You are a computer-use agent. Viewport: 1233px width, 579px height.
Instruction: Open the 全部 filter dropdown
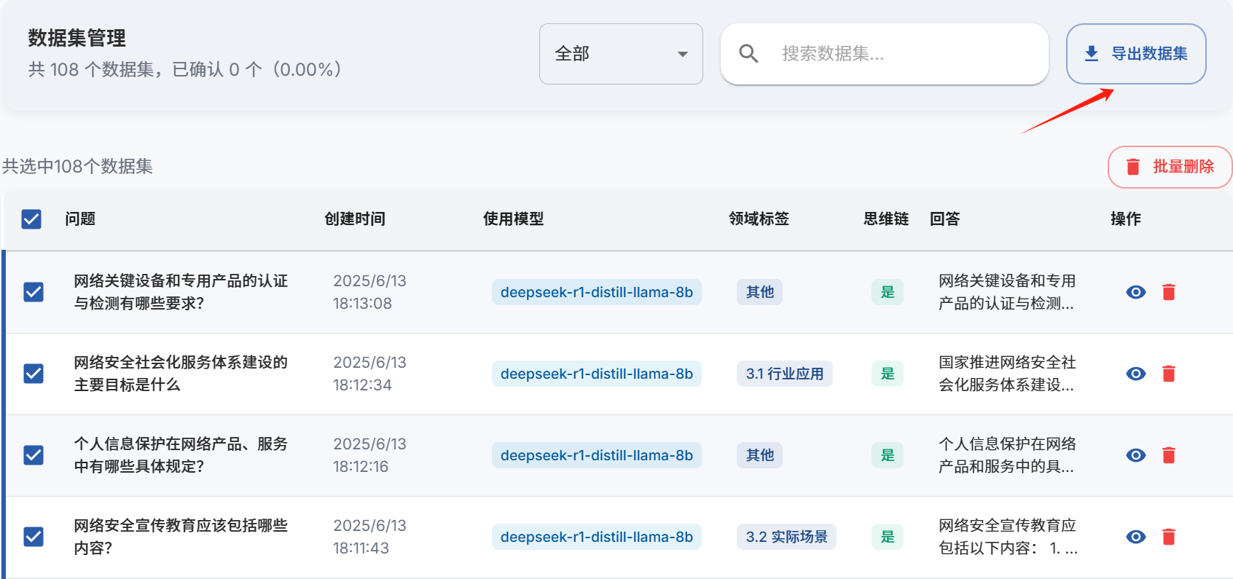621,54
